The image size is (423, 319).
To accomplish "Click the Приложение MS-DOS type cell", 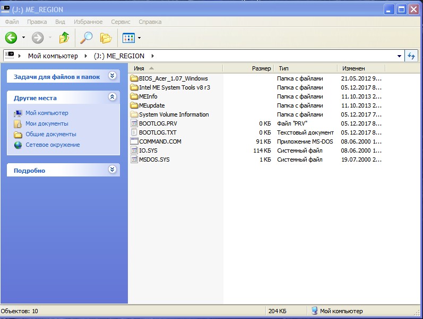I will pos(305,141).
